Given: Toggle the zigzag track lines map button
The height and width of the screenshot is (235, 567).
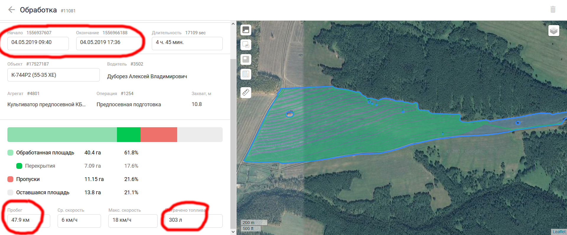Looking at the screenshot, I should coord(246,74).
